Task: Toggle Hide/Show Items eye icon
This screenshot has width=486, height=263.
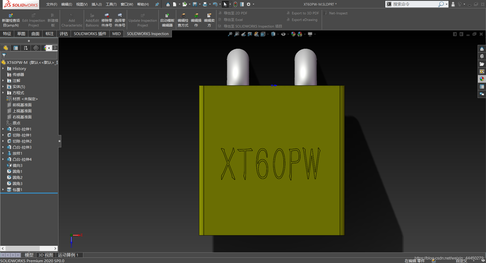Action: point(283,34)
